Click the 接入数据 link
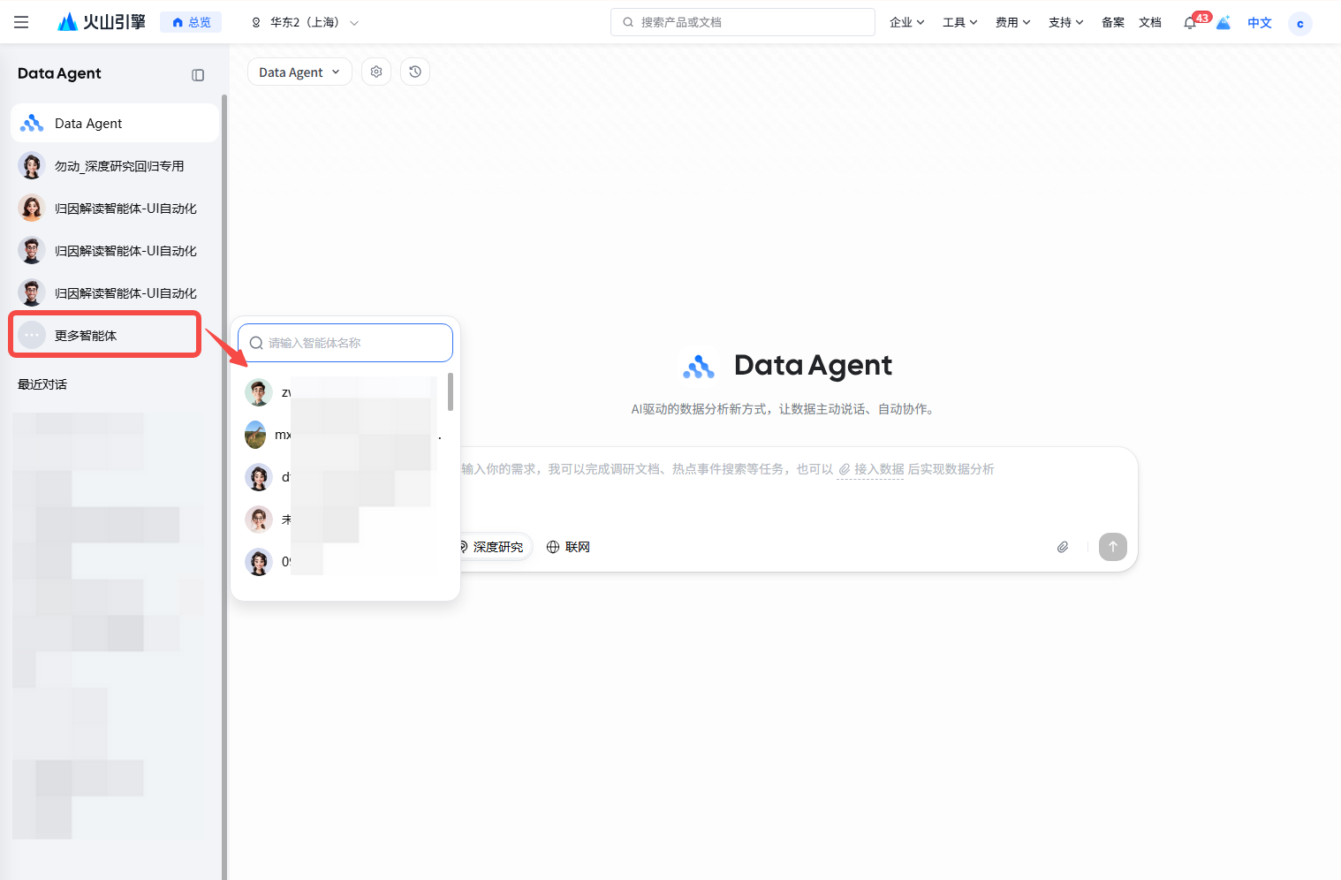Image resolution: width=1341 pixels, height=880 pixels. click(x=870, y=469)
